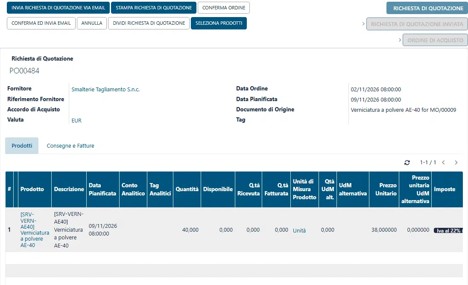468x285 pixels.
Task: Open the EUR currency link
Action: [x=76, y=120]
